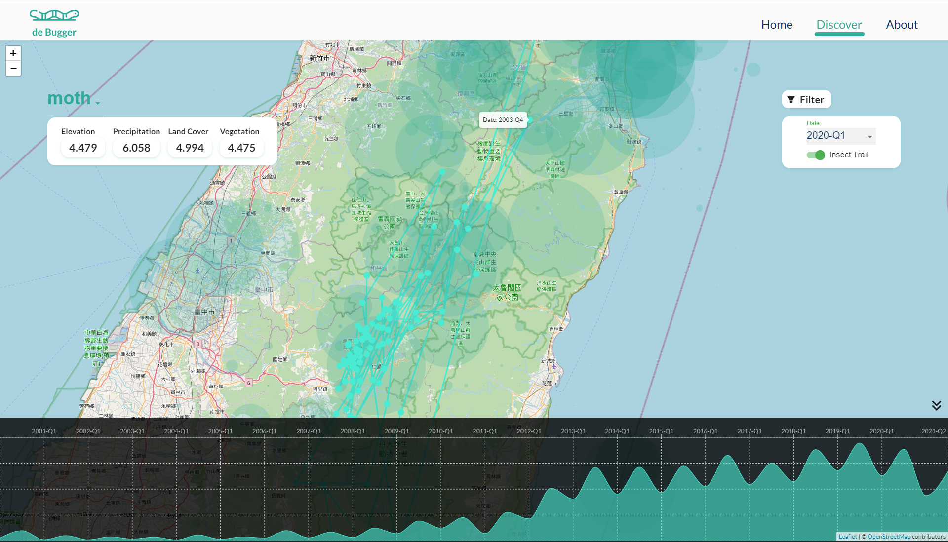Zoom in the map with plus button
The width and height of the screenshot is (948, 542).
tap(13, 53)
